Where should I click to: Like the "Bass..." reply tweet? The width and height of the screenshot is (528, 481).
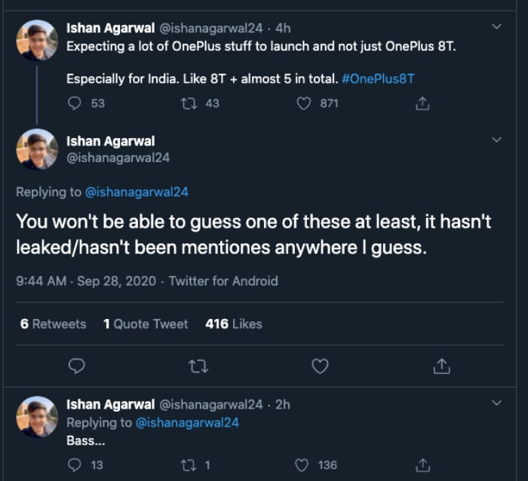tap(302, 465)
